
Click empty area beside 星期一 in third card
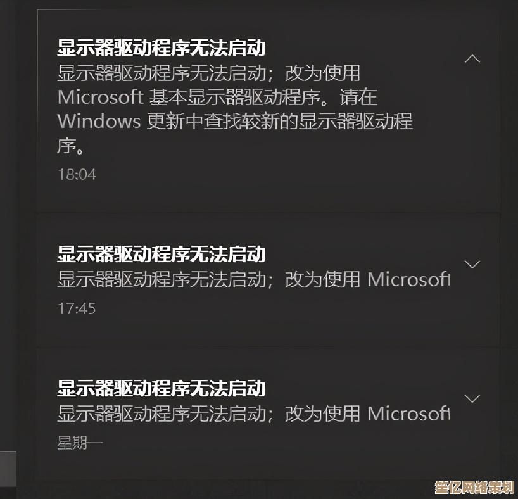[264, 443]
